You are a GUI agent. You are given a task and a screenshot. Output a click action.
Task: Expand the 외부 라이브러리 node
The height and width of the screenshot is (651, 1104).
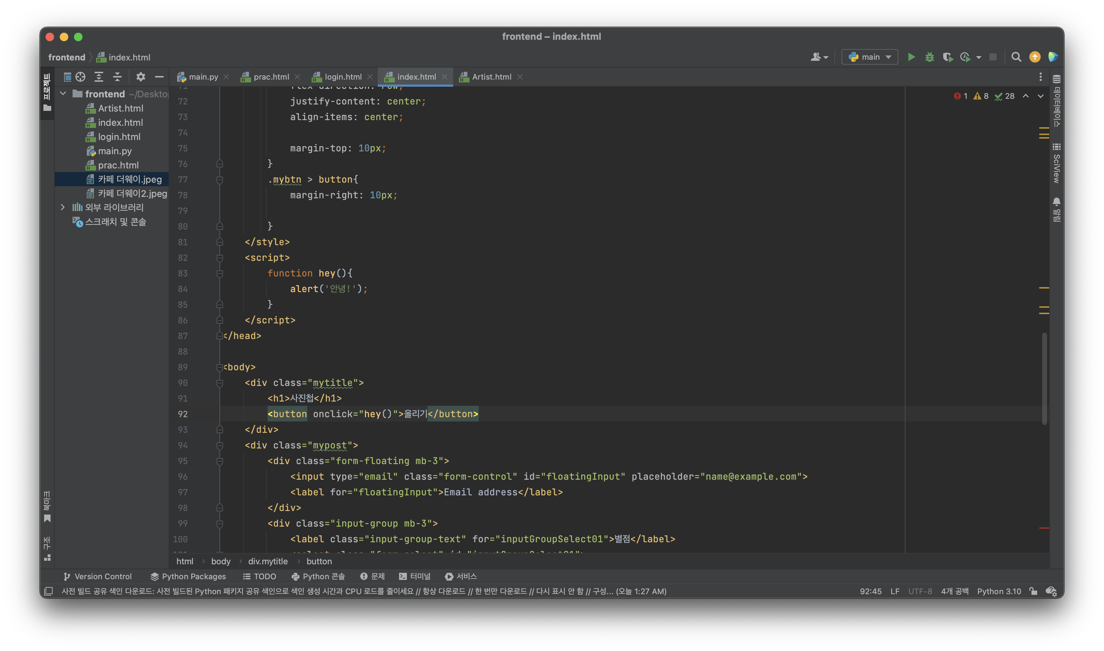(x=63, y=207)
